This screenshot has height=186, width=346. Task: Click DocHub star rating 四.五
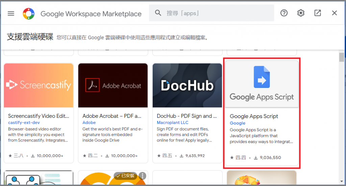pos(165,156)
